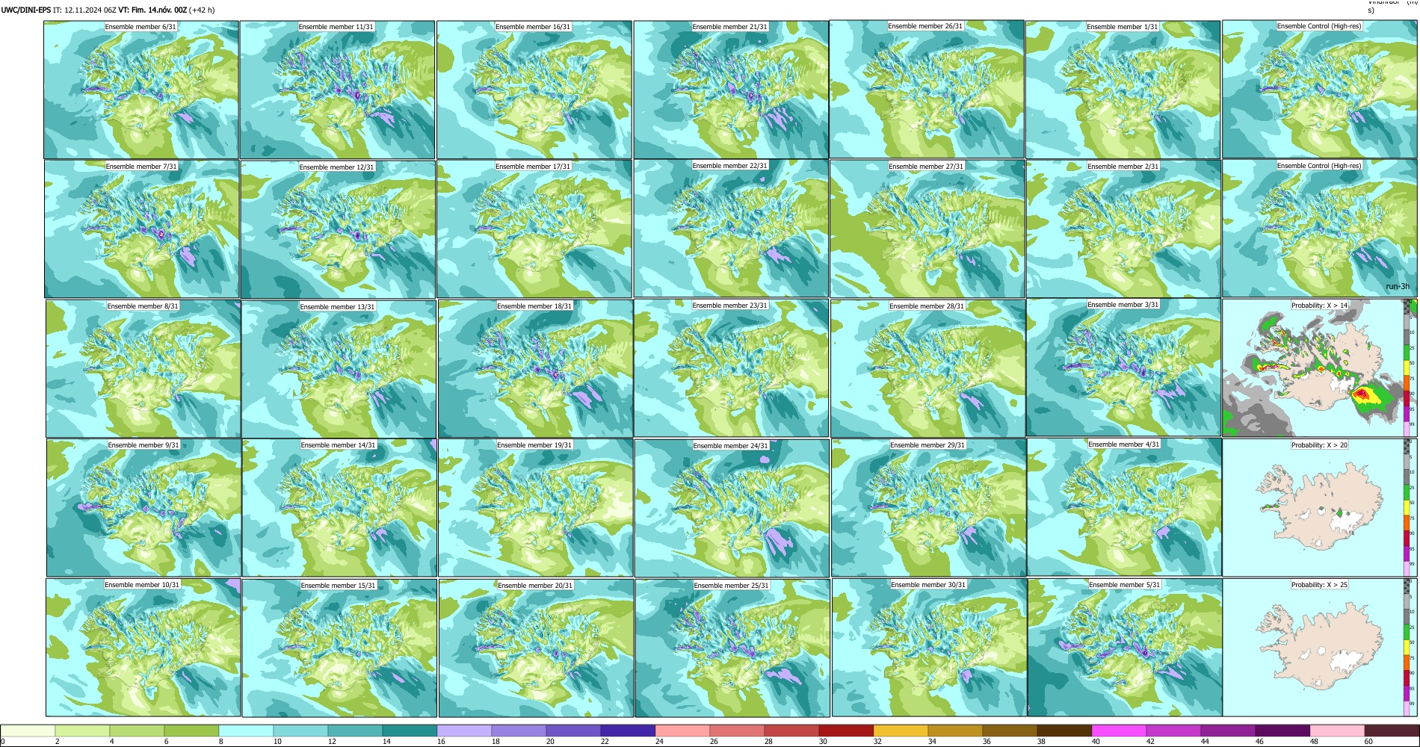The width and height of the screenshot is (1420, 747).
Task: Select the dark indigo swatch between 22 and 24
Action: pyautogui.click(x=628, y=731)
